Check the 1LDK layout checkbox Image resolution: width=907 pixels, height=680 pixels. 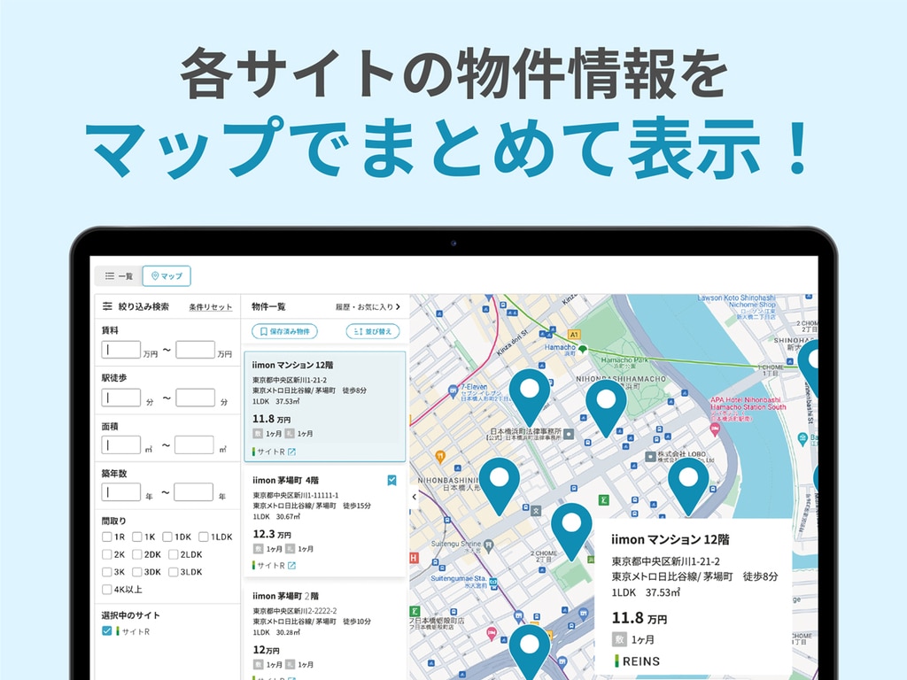point(204,537)
